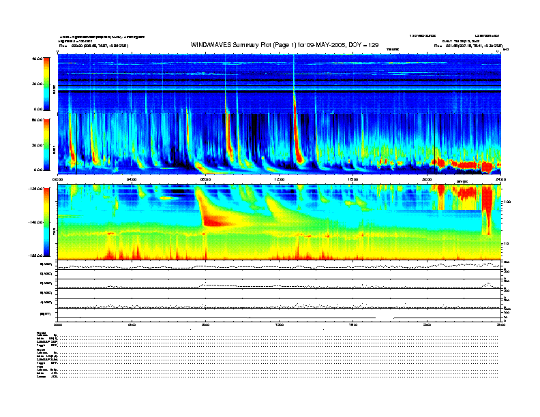Click the -125.00 label on TNR color scale
This screenshot has width=540, height=417.
click(35, 189)
